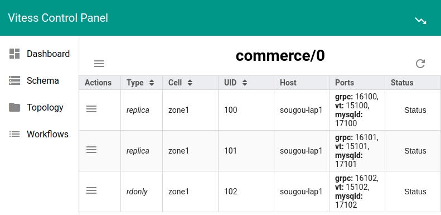Click the trending-down icon in header
The image size is (441, 215).
420,21
